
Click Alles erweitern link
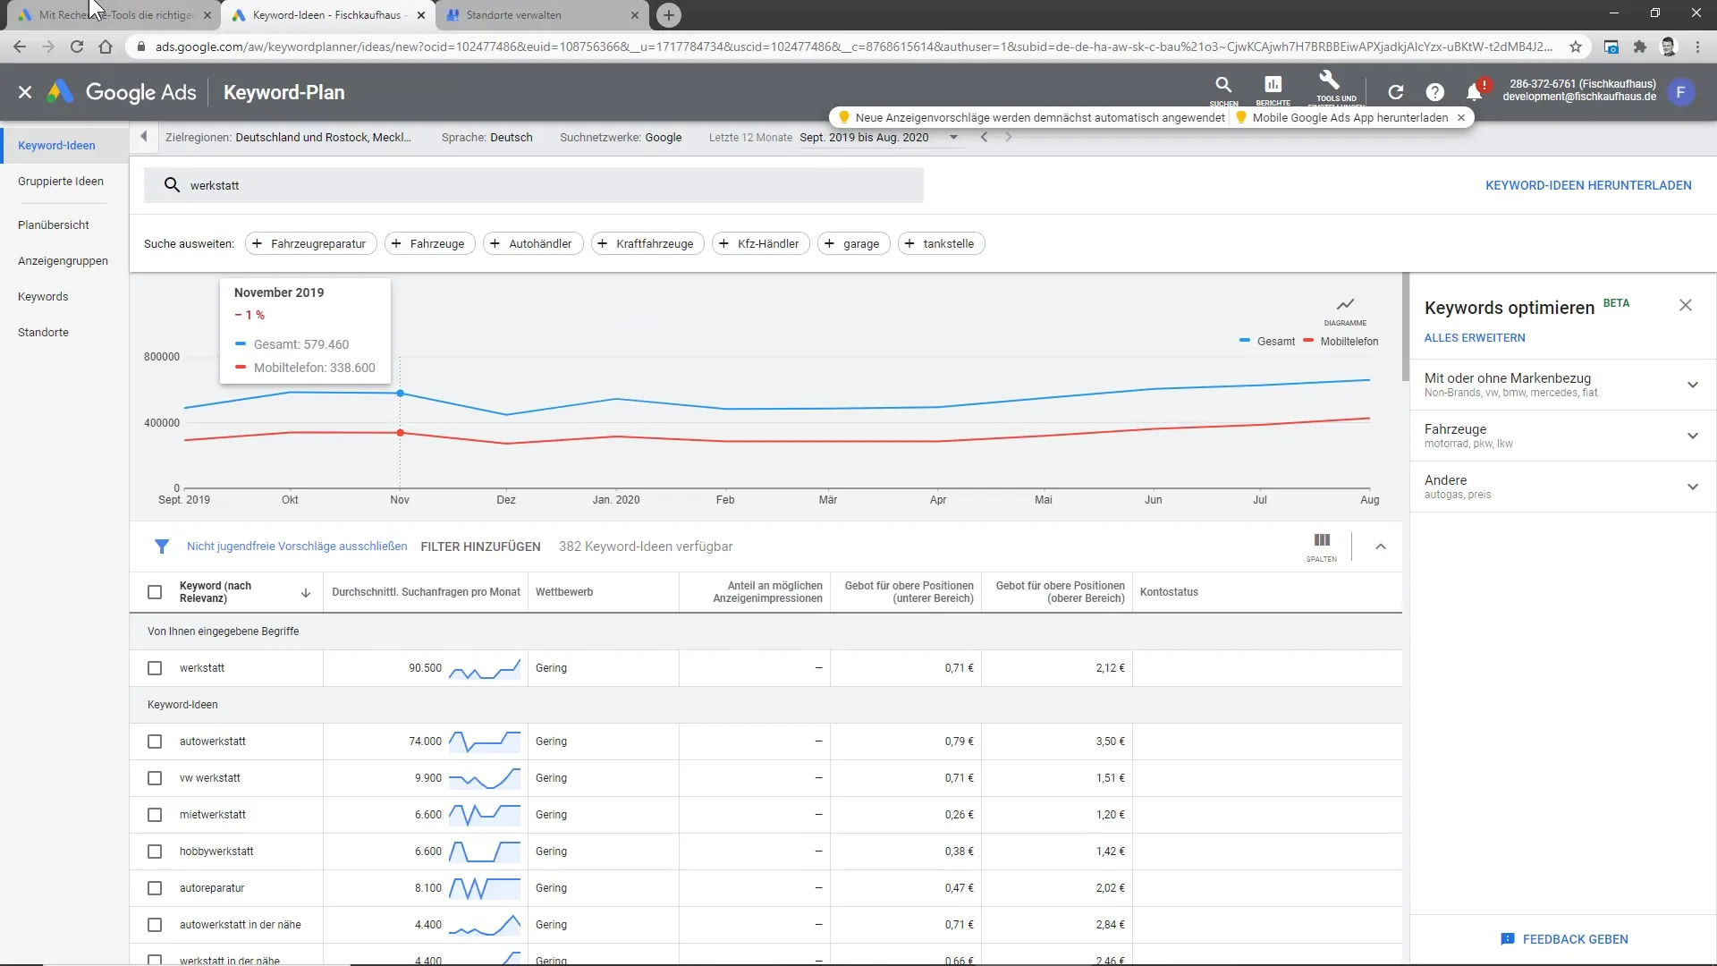(x=1474, y=338)
